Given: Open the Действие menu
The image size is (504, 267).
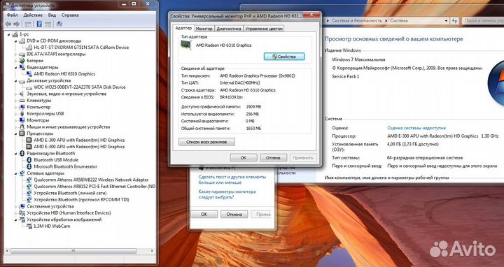Looking at the screenshot, I should coord(33,15).
